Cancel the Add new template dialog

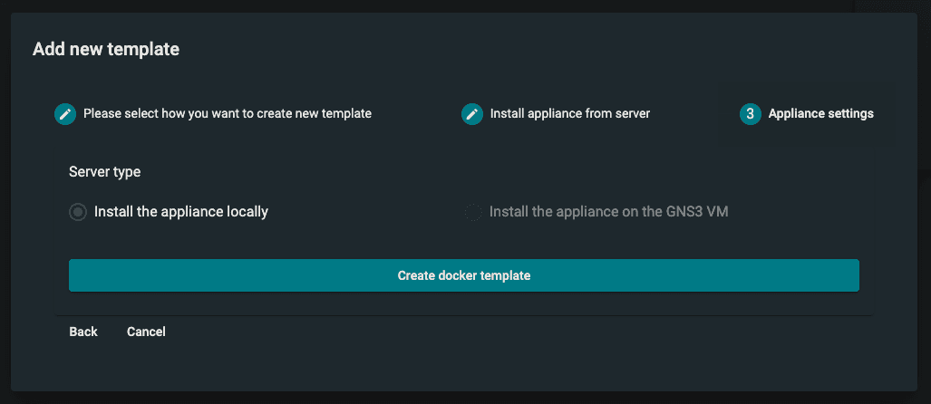[146, 332]
